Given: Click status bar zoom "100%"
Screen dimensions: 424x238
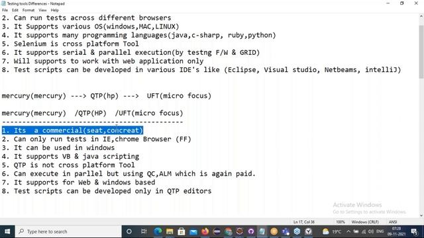Looking at the screenshot, I should [x=341, y=222].
